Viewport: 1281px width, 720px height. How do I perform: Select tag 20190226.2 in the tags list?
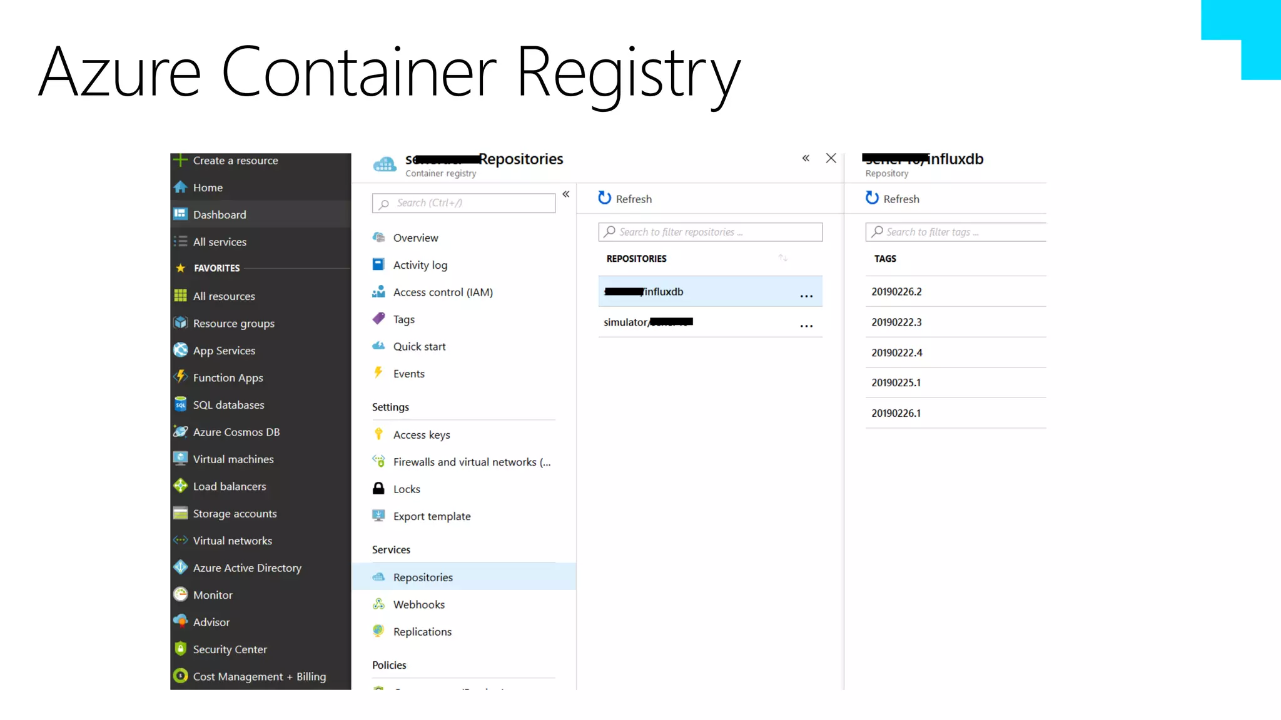pyautogui.click(x=896, y=292)
